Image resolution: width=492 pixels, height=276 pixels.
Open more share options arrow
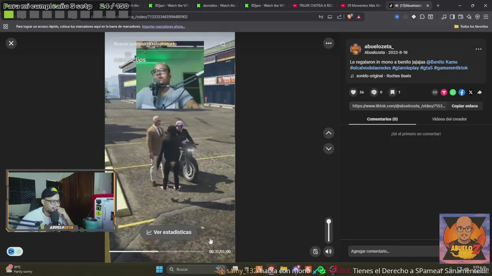pos(479,92)
